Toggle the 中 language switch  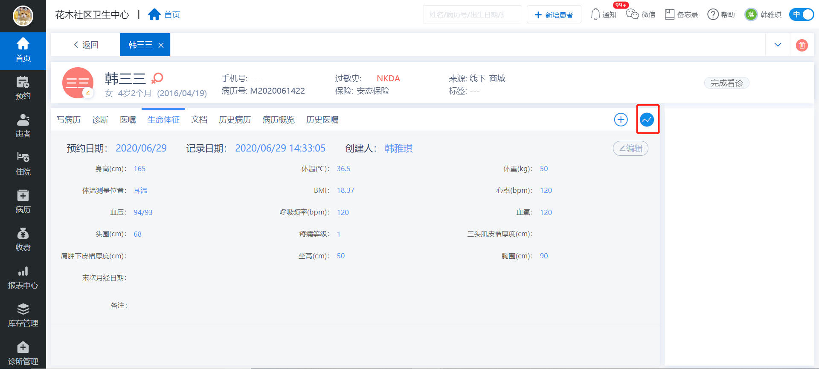pyautogui.click(x=802, y=14)
